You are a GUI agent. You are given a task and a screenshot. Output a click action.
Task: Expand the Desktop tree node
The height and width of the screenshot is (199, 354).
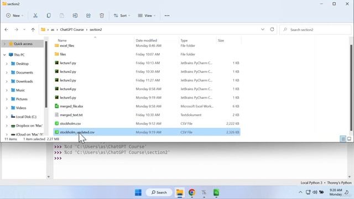pos(7,64)
